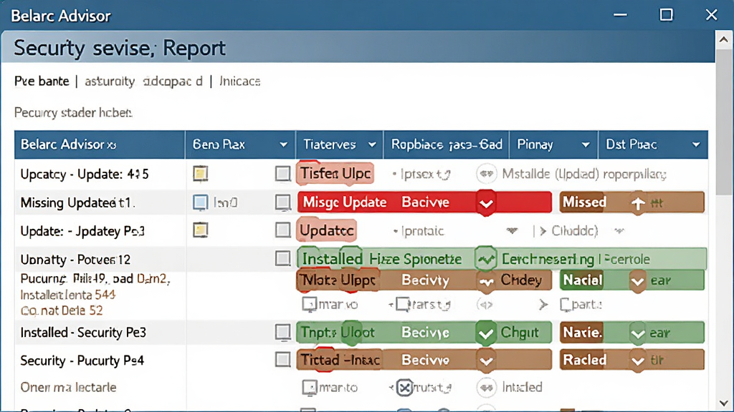Screen dimensions: 734x412
Task: Expand the chevron on Natie badge
Action: pos(637,333)
